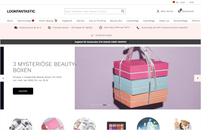Open the Fruit Paradise products circle
201x130 pixels.
pos(85,123)
